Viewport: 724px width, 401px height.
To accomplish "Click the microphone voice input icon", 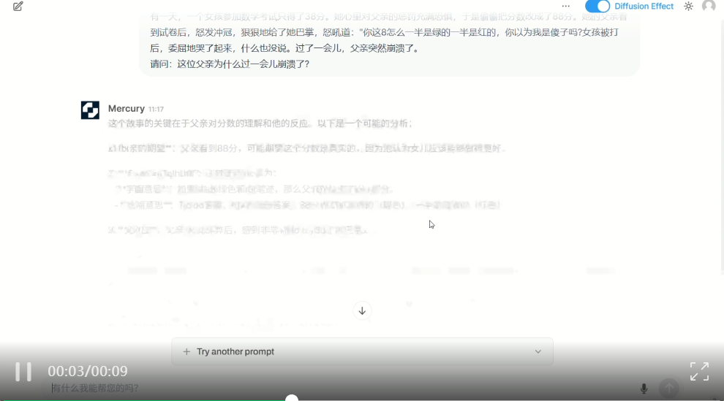I will [644, 389].
